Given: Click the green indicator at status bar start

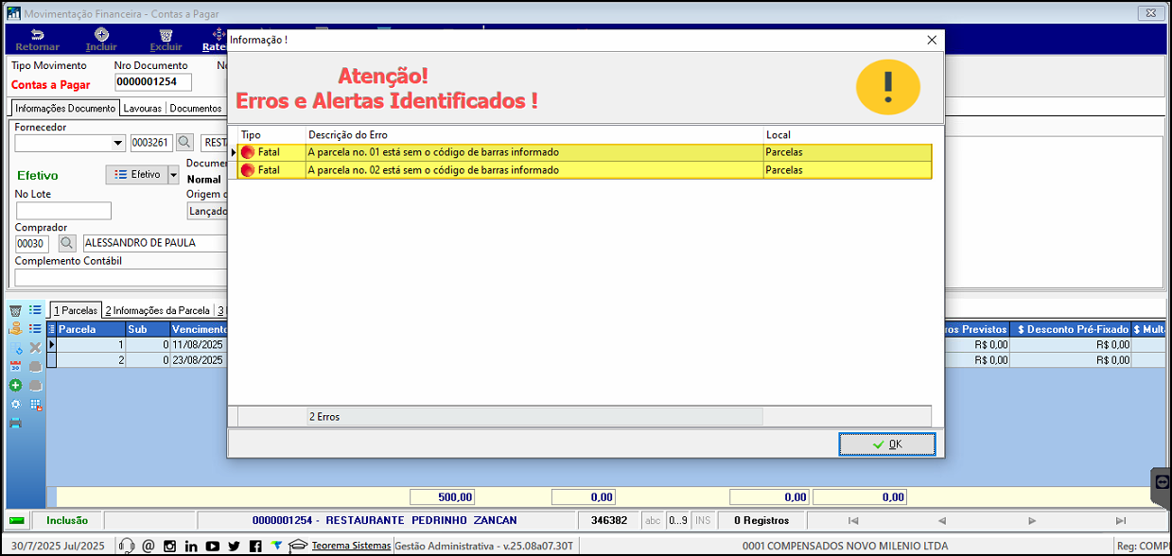Looking at the screenshot, I should [x=17, y=520].
